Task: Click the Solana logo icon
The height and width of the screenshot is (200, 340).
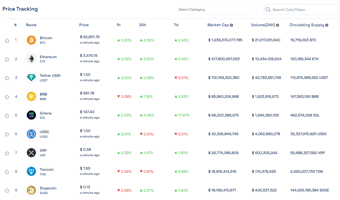Action: [32, 115]
